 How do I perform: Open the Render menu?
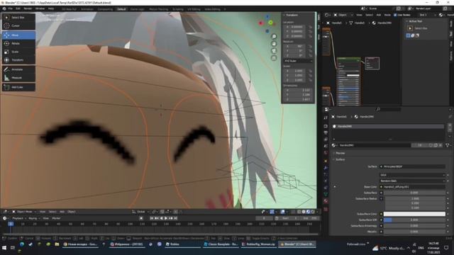[x=28, y=9]
